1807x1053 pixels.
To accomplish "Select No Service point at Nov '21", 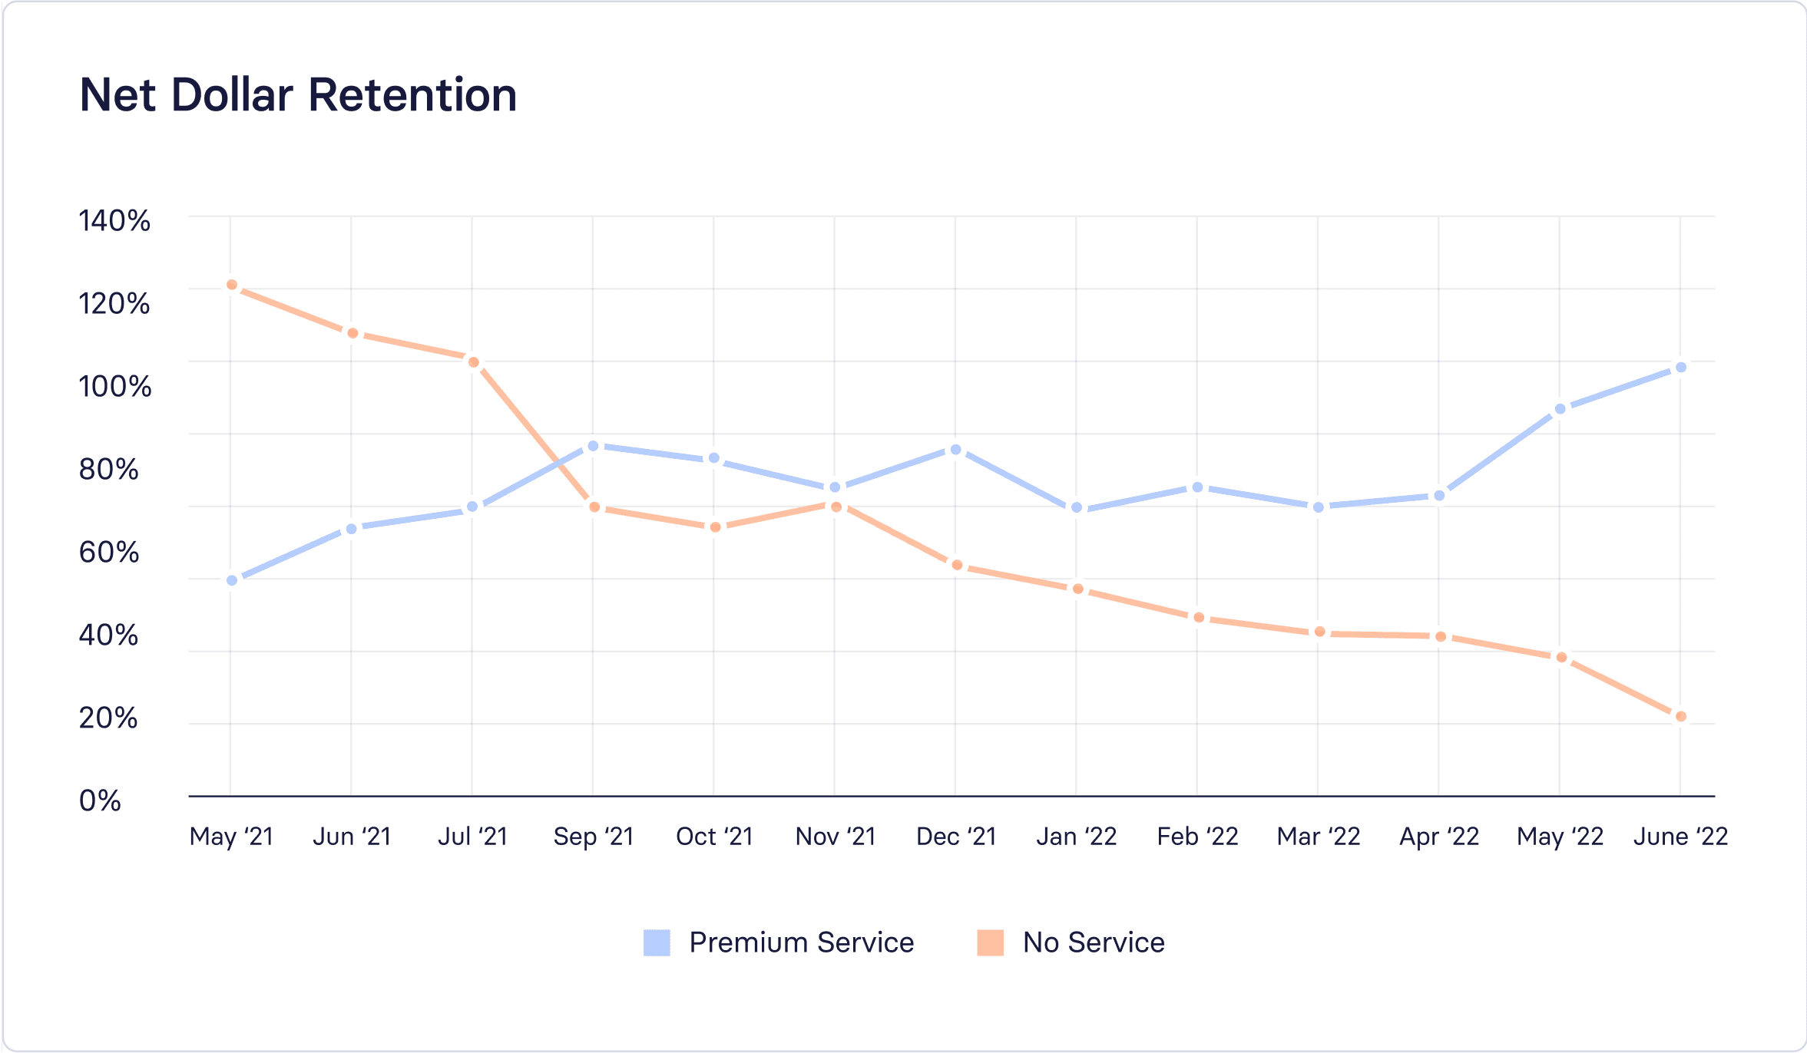I will (x=836, y=507).
